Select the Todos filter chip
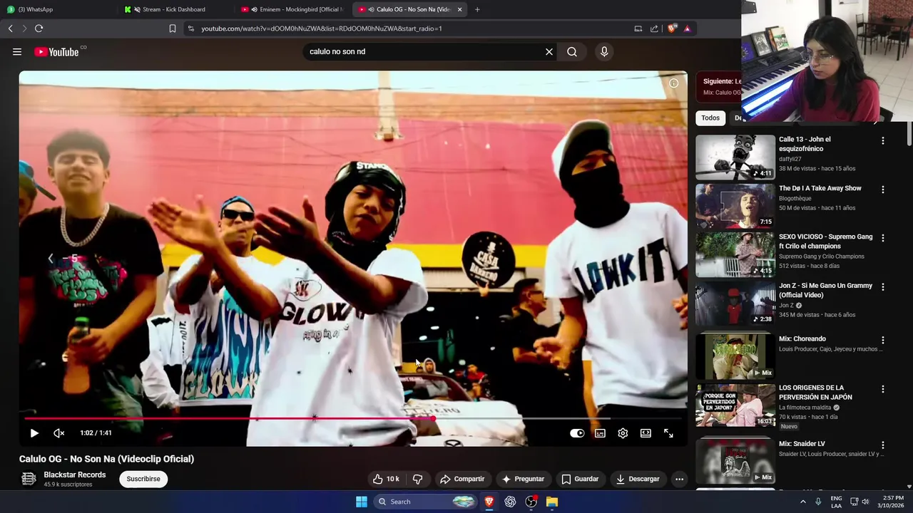This screenshot has width=913, height=513. 710,118
